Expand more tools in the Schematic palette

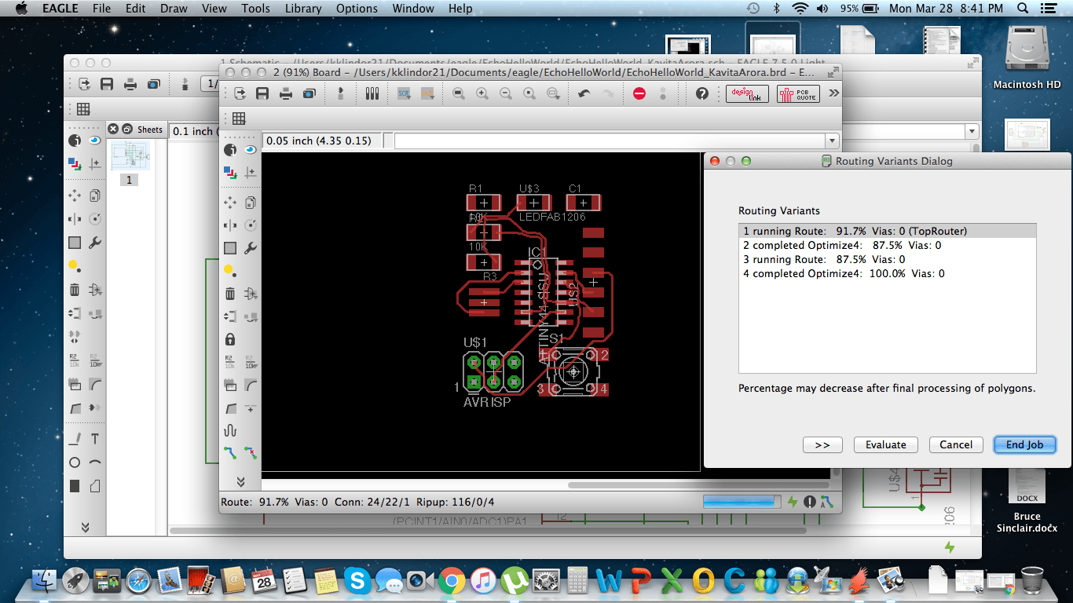[x=85, y=527]
